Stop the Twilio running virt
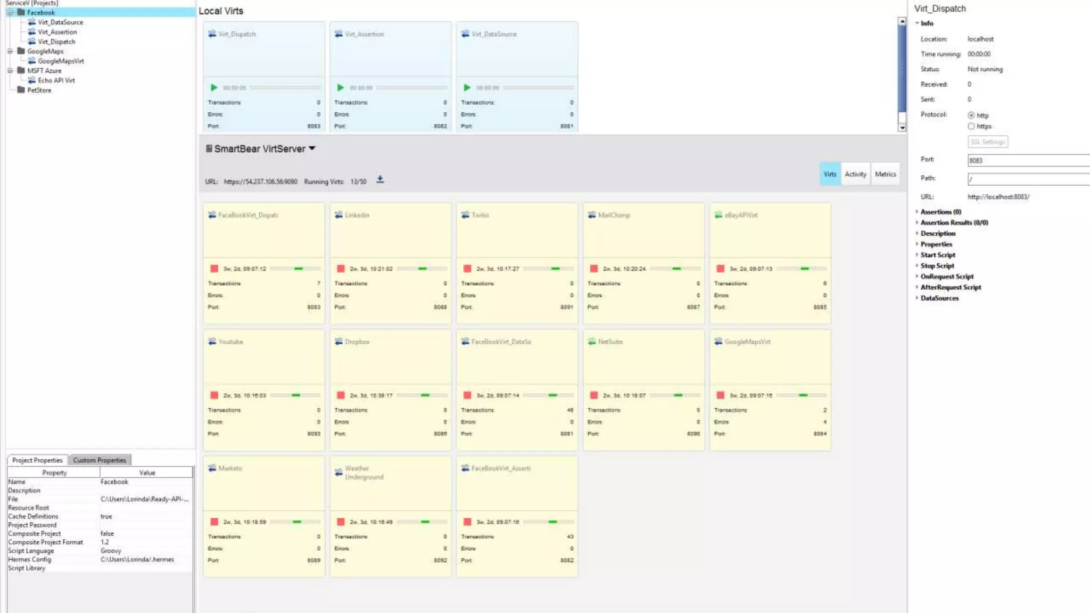 [x=467, y=269]
